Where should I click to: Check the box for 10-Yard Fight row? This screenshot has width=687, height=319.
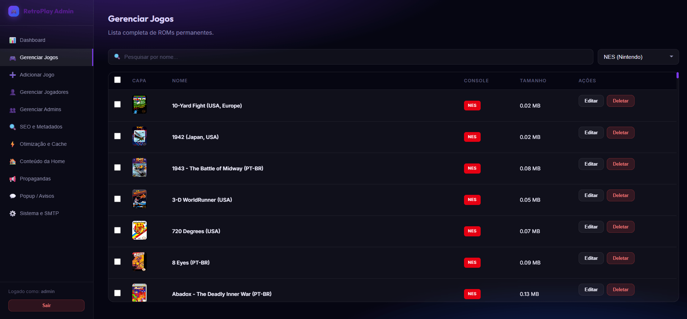coord(117,104)
